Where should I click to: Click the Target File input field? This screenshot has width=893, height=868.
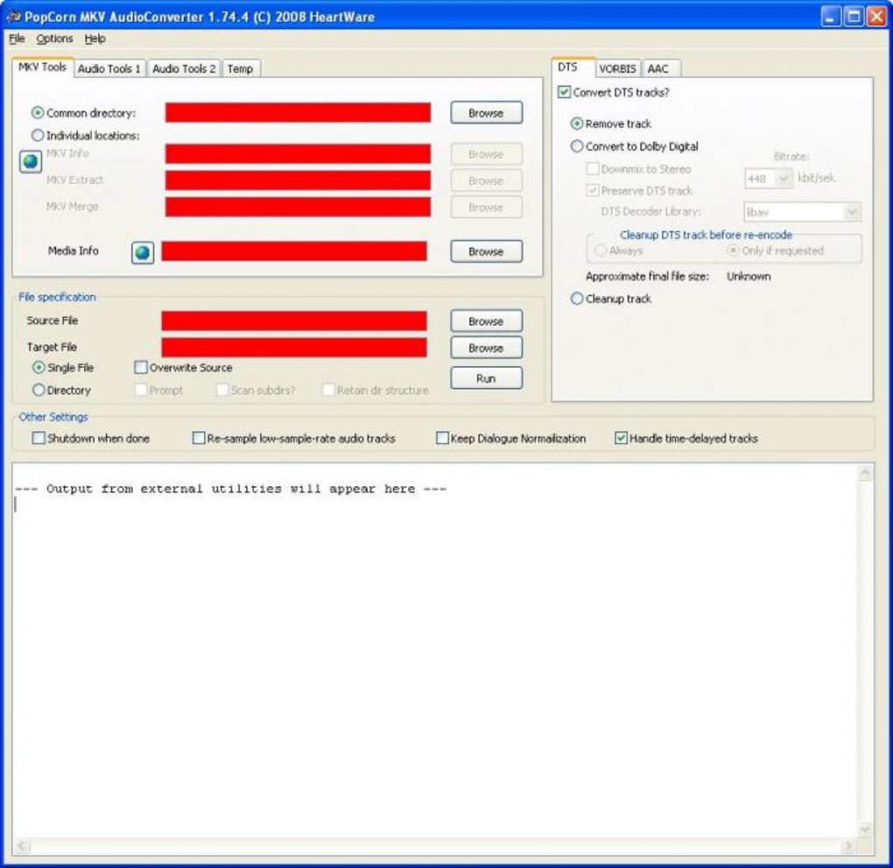pyautogui.click(x=294, y=348)
